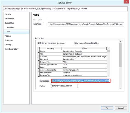Confirm changes with the OK button
Image resolution: width=130 pixels, height=113 pixels.
pos(107,108)
